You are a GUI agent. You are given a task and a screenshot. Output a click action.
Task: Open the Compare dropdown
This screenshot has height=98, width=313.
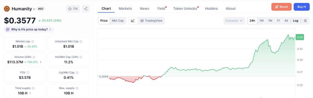point(234,21)
